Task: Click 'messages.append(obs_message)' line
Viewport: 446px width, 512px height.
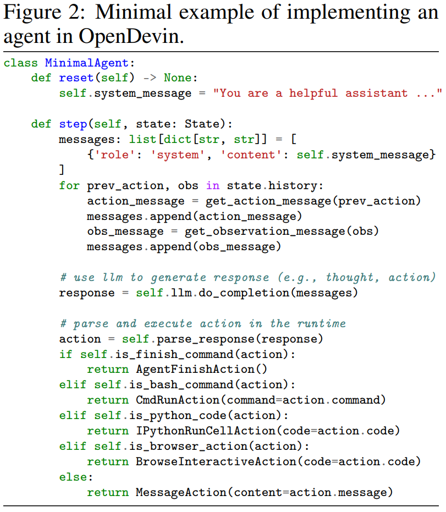Action: (x=184, y=247)
